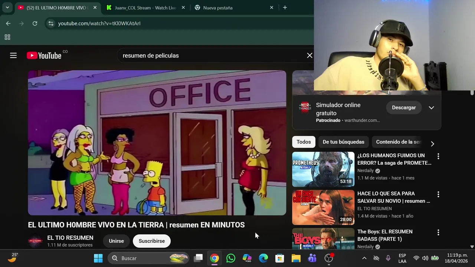Show hidden system tray icons

tap(364, 258)
